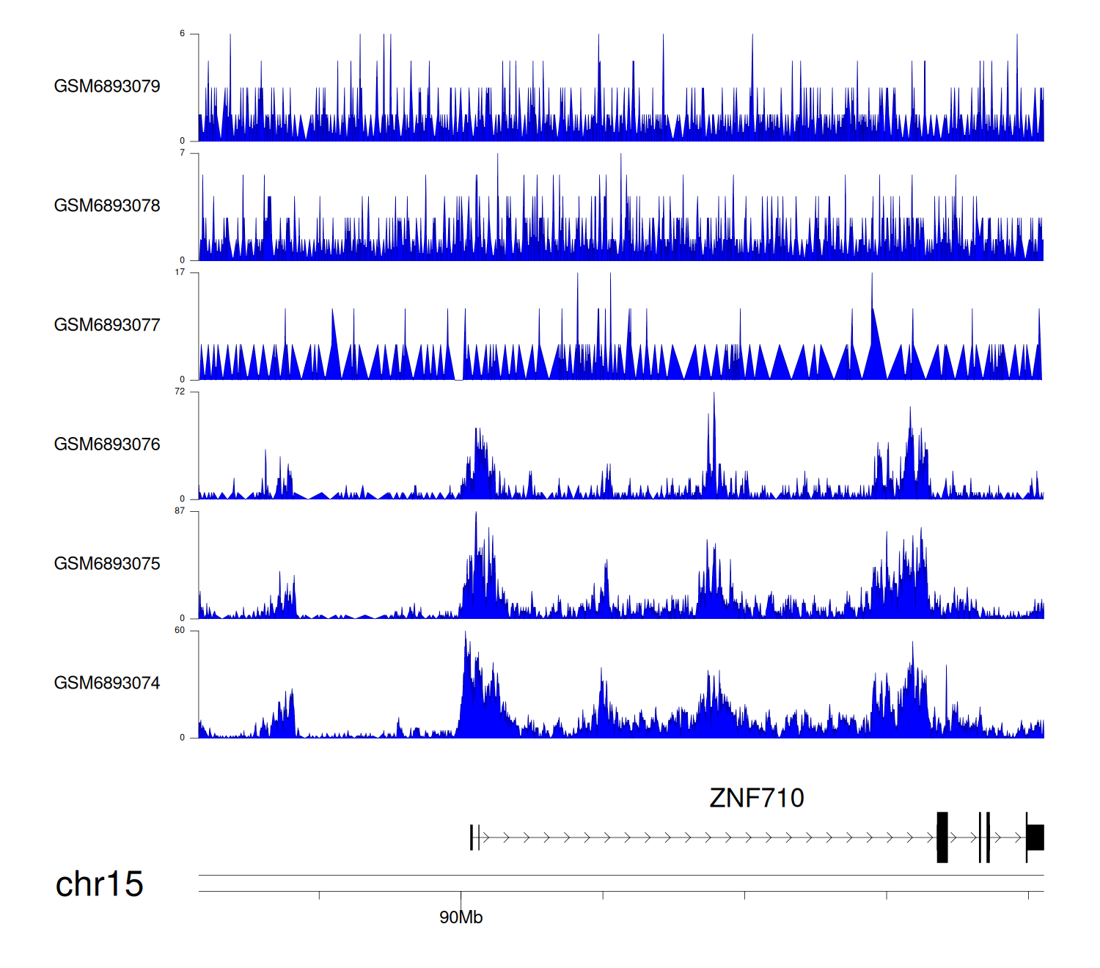The image size is (1100, 968).
Task: Click the y-axis maximum value 87
Action: [180, 511]
